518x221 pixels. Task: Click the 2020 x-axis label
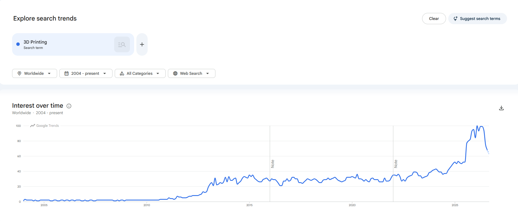pos(352,205)
